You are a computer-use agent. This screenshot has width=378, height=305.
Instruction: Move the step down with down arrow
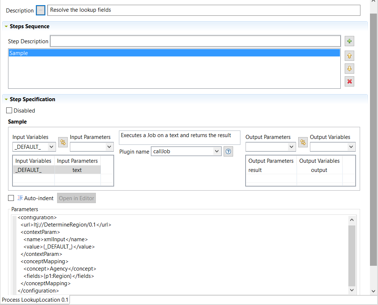coord(349,69)
